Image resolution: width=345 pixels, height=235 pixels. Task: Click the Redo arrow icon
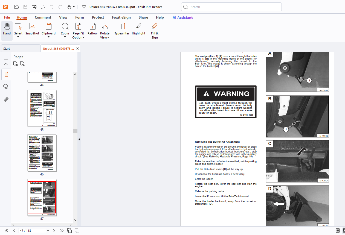point(60,7)
